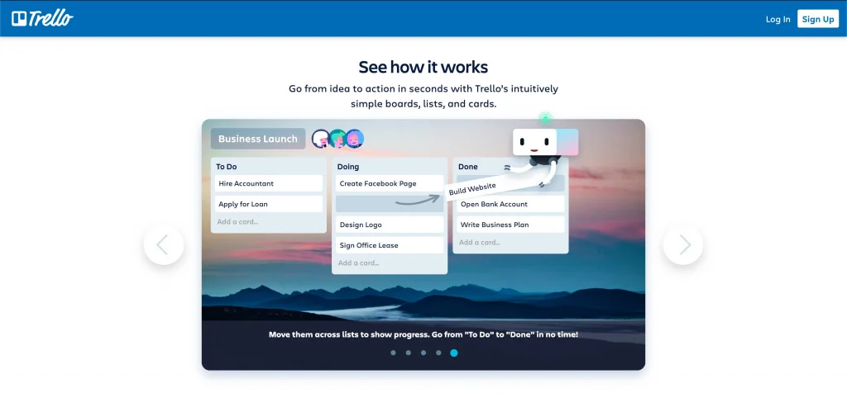
Task: Select the first carousel dot
Action: pos(393,352)
